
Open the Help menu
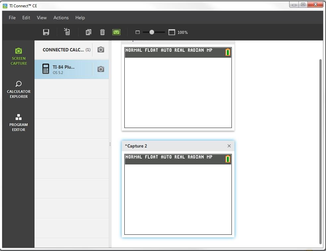pyautogui.click(x=80, y=18)
